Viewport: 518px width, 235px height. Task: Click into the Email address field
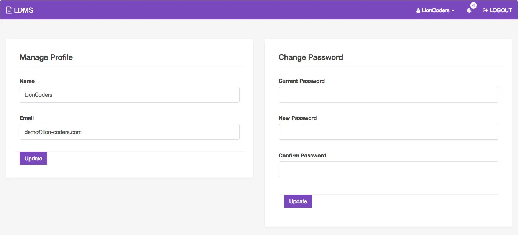tap(130, 132)
